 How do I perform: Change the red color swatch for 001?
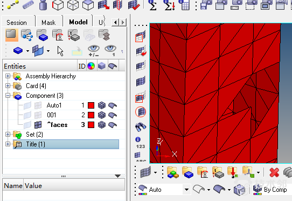91,115
